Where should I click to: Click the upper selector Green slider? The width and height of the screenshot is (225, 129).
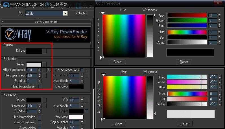point(187,20)
